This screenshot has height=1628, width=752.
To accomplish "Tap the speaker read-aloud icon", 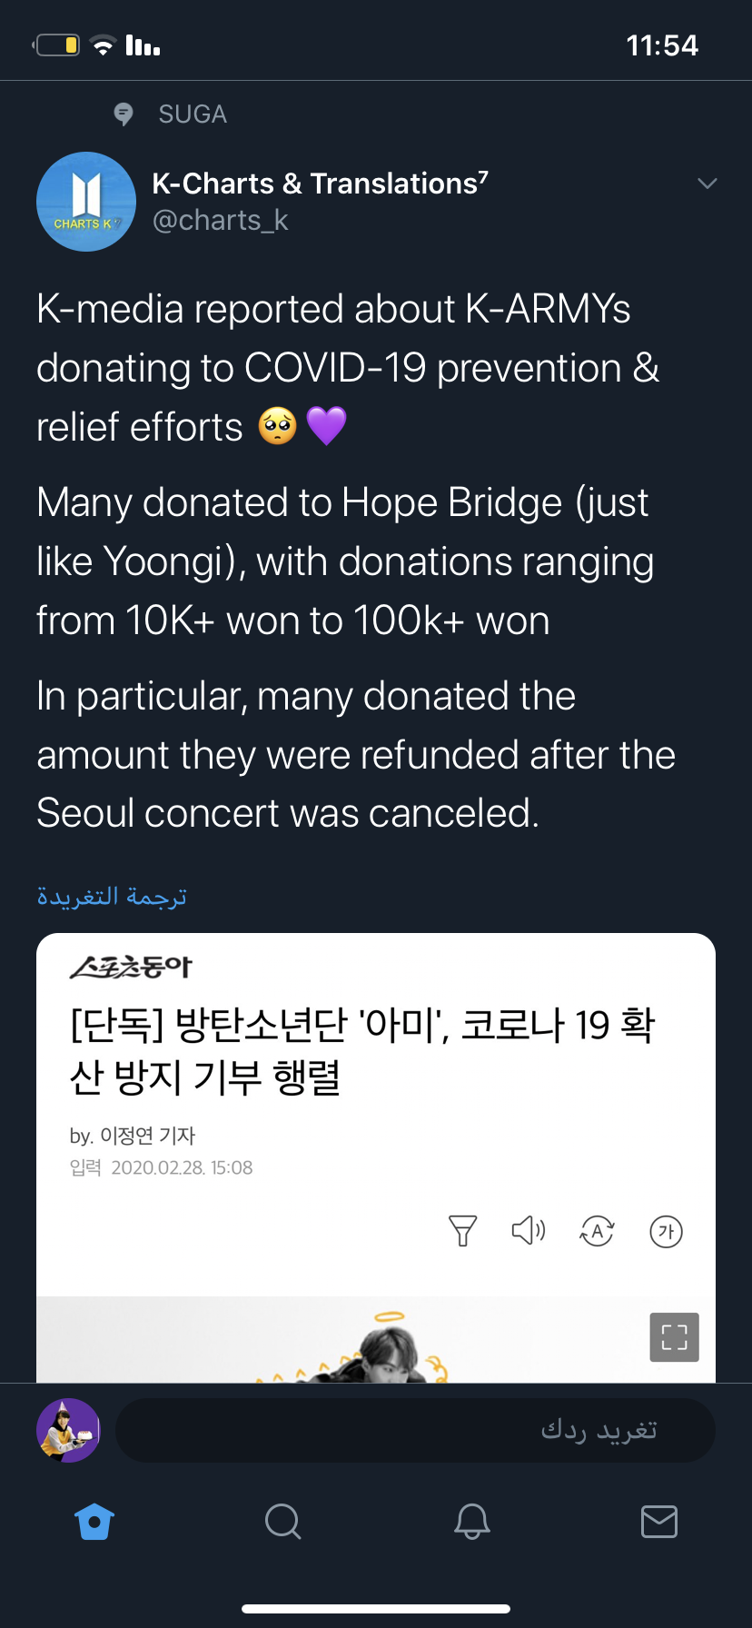I will (x=529, y=1231).
